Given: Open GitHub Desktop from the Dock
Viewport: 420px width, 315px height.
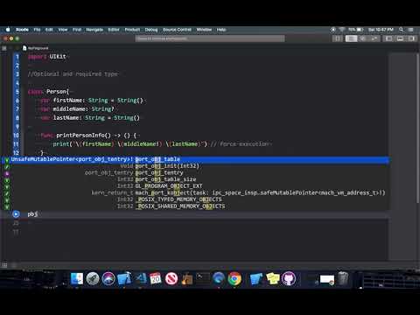Looking at the screenshot, I should pyautogui.click(x=289, y=278).
